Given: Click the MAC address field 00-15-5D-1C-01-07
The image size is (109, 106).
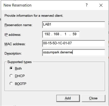Looking at the screenshot, I should pos(74,43).
